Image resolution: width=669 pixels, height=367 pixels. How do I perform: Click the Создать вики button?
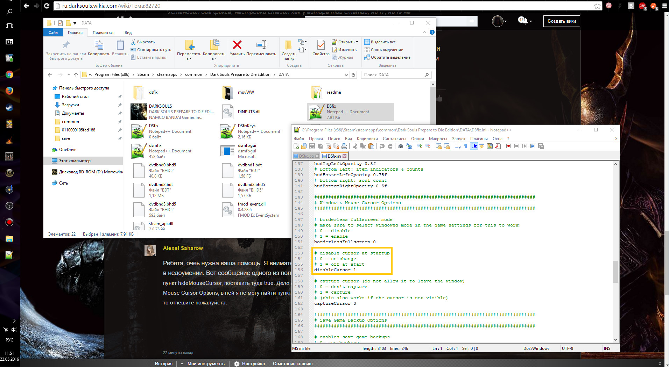[562, 21]
